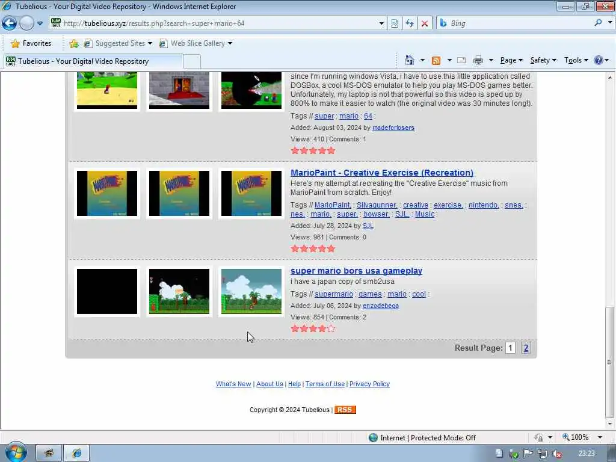Open the 'super mario bors usa gameplay' video

tap(356, 271)
